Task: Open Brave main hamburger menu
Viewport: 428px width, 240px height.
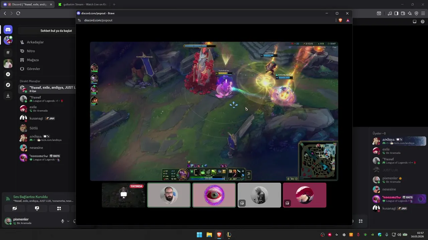Action: (423, 13)
